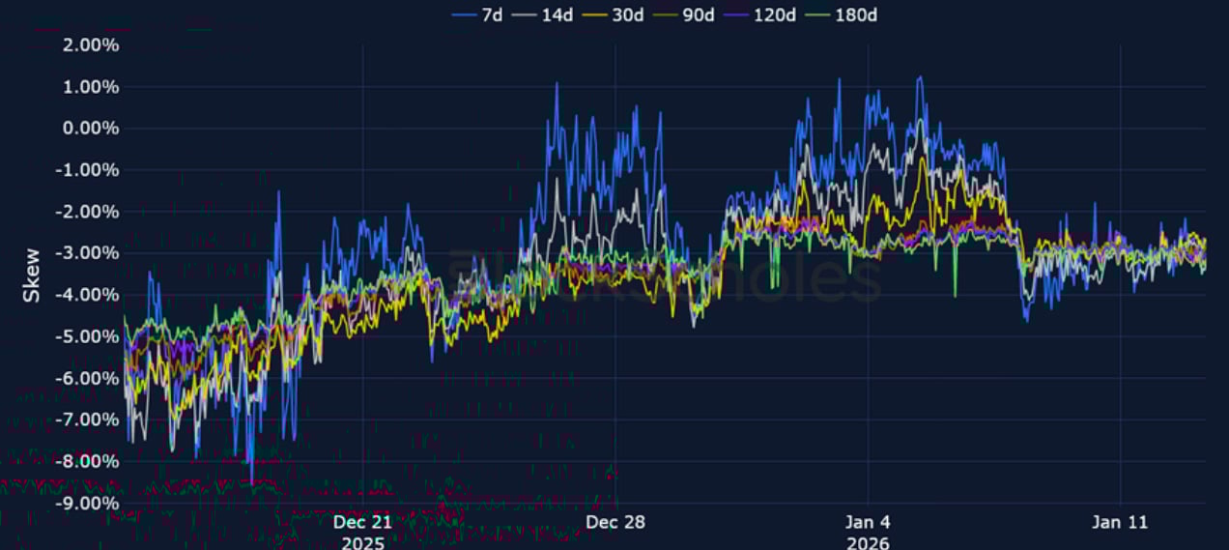
Task: Select the 2.00% y-axis tick label
Action: click(x=93, y=45)
